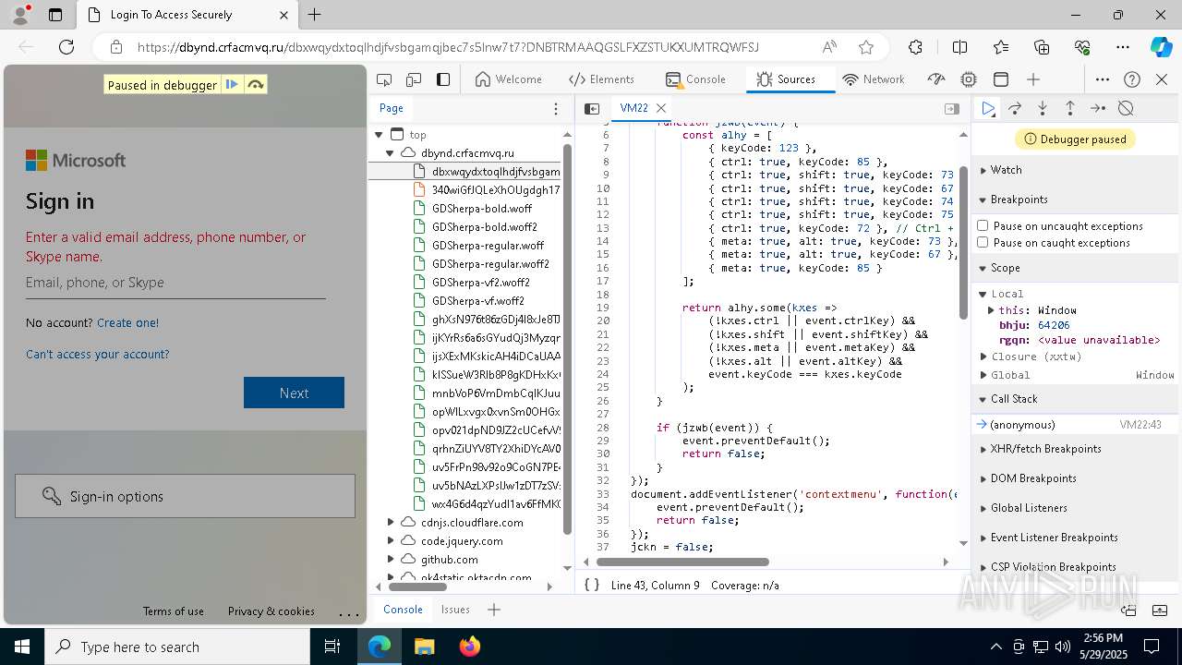The width and height of the screenshot is (1182, 665).
Task: Open the Windows Start menu
Action: [22, 647]
